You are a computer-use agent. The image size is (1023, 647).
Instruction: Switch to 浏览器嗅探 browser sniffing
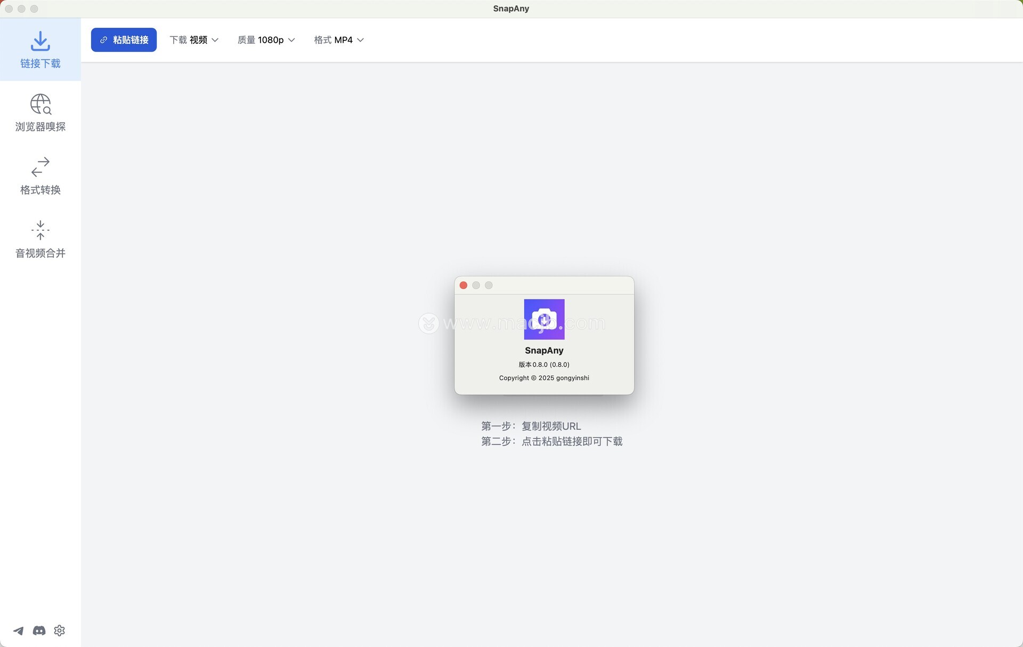tap(40, 113)
